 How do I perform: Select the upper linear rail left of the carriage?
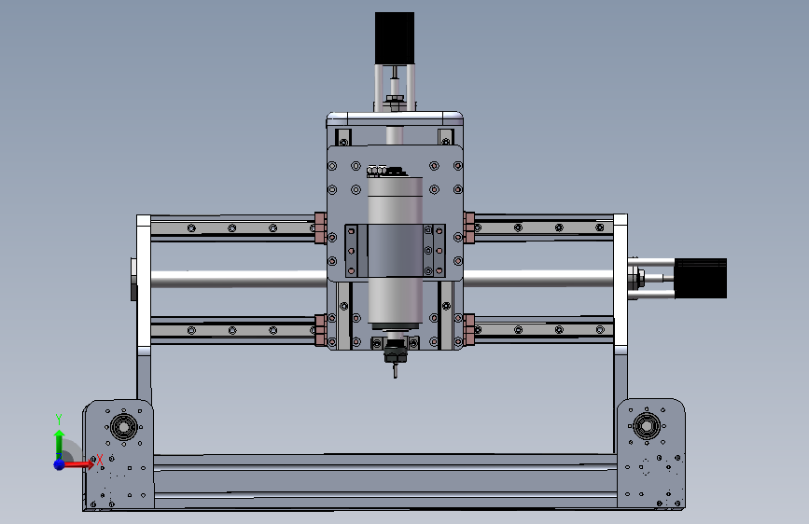[x=232, y=228]
